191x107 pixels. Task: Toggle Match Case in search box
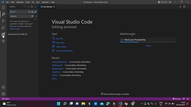click(29, 12)
